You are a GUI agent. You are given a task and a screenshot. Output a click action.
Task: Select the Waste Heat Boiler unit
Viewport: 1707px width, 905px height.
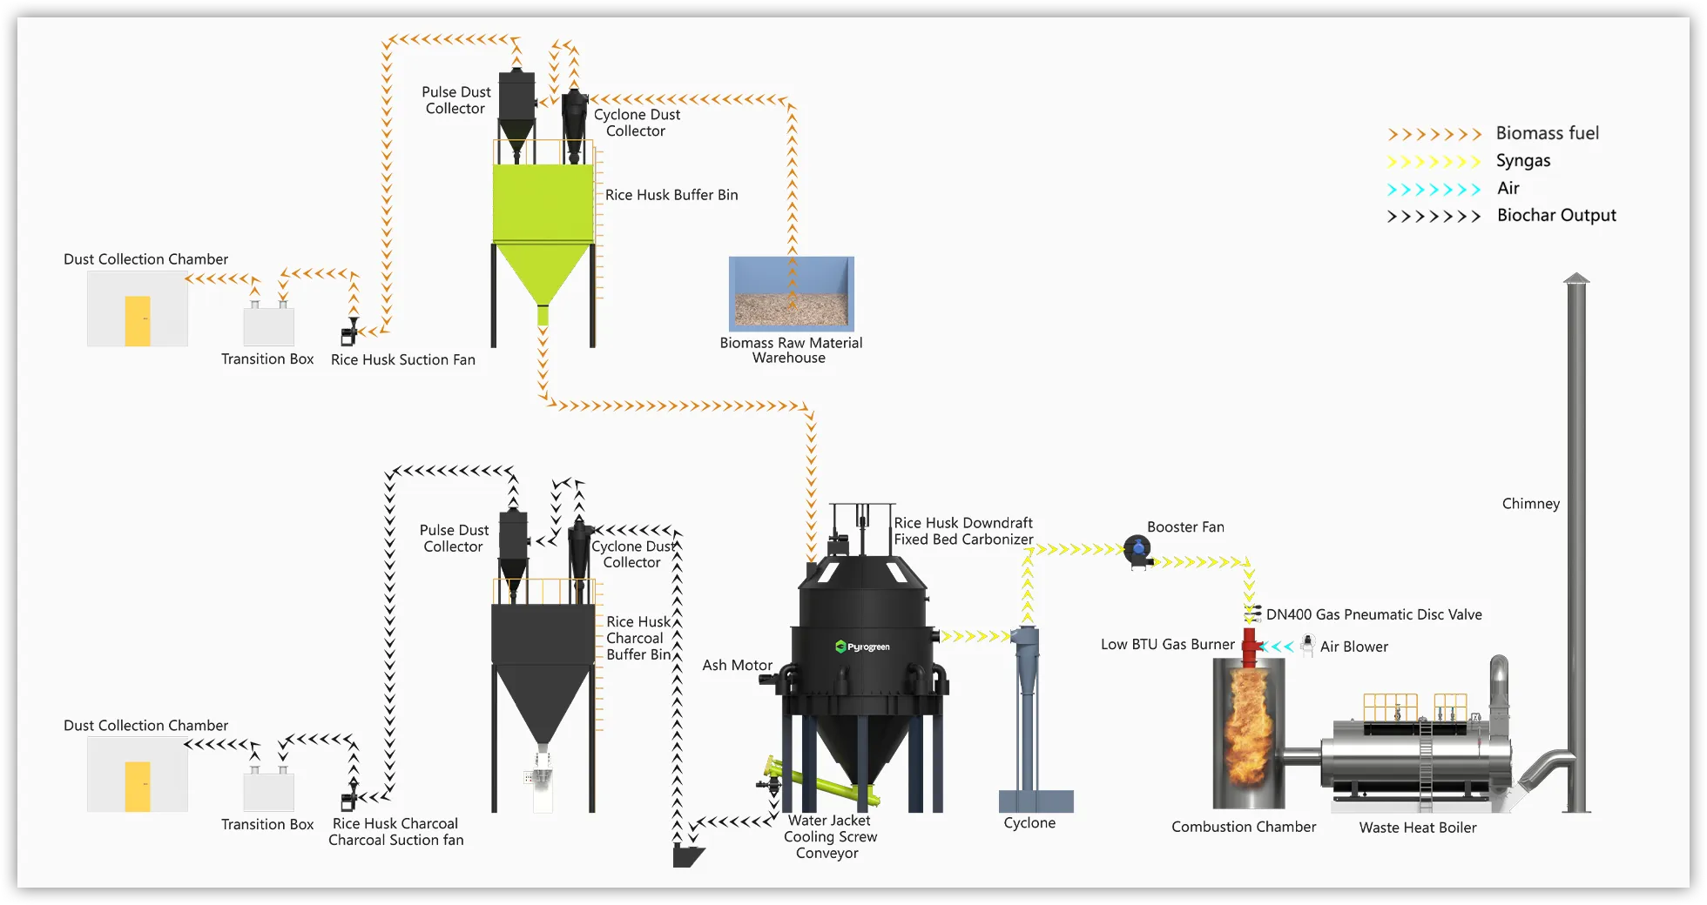pyautogui.click(x=1415, y=757)
